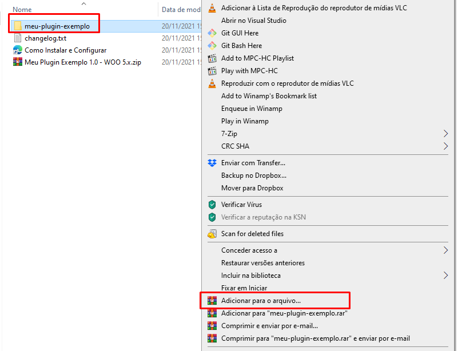The width and height of the screenshot is (462, 351).
Task: Choose Restaurar versões anteriores
Action: tap(262, 263)
